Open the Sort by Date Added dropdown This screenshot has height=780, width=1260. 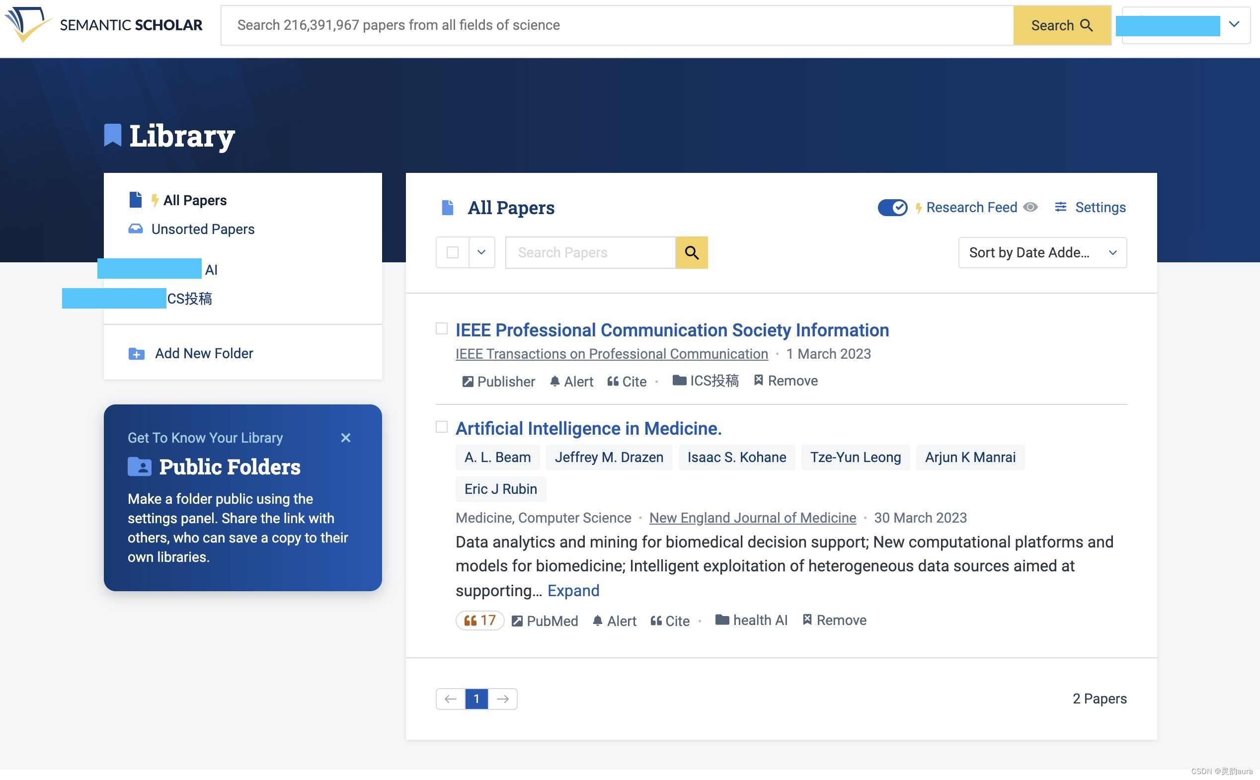1042,252
